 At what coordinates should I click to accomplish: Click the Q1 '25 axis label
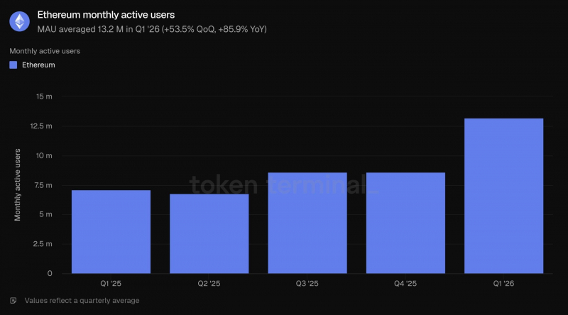click(x=111, y=284)
